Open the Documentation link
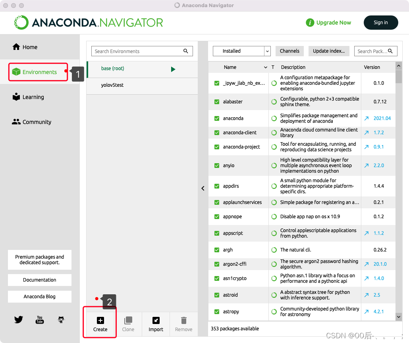The width and height of the screenshot is (409, 343). [40, 280]
